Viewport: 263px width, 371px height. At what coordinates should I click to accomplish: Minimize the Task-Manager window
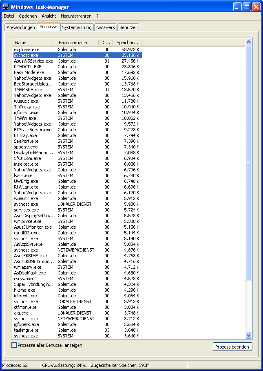point(238,7)
